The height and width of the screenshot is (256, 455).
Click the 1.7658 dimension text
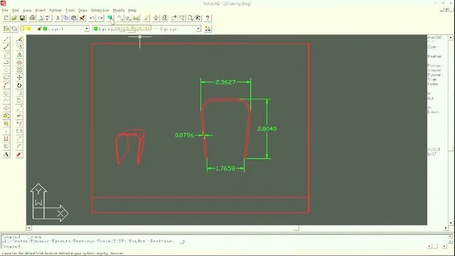coord(225,169)
